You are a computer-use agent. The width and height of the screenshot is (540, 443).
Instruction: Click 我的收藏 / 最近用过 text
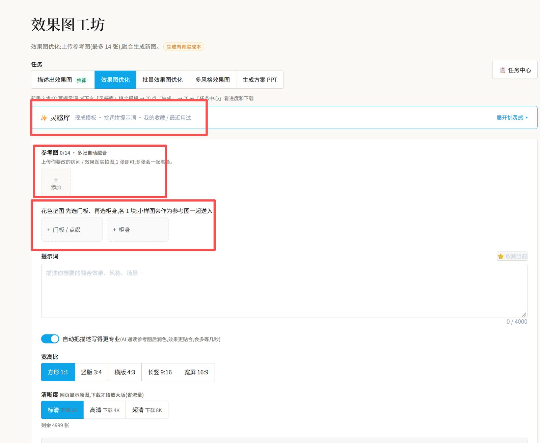click(167, 118)
